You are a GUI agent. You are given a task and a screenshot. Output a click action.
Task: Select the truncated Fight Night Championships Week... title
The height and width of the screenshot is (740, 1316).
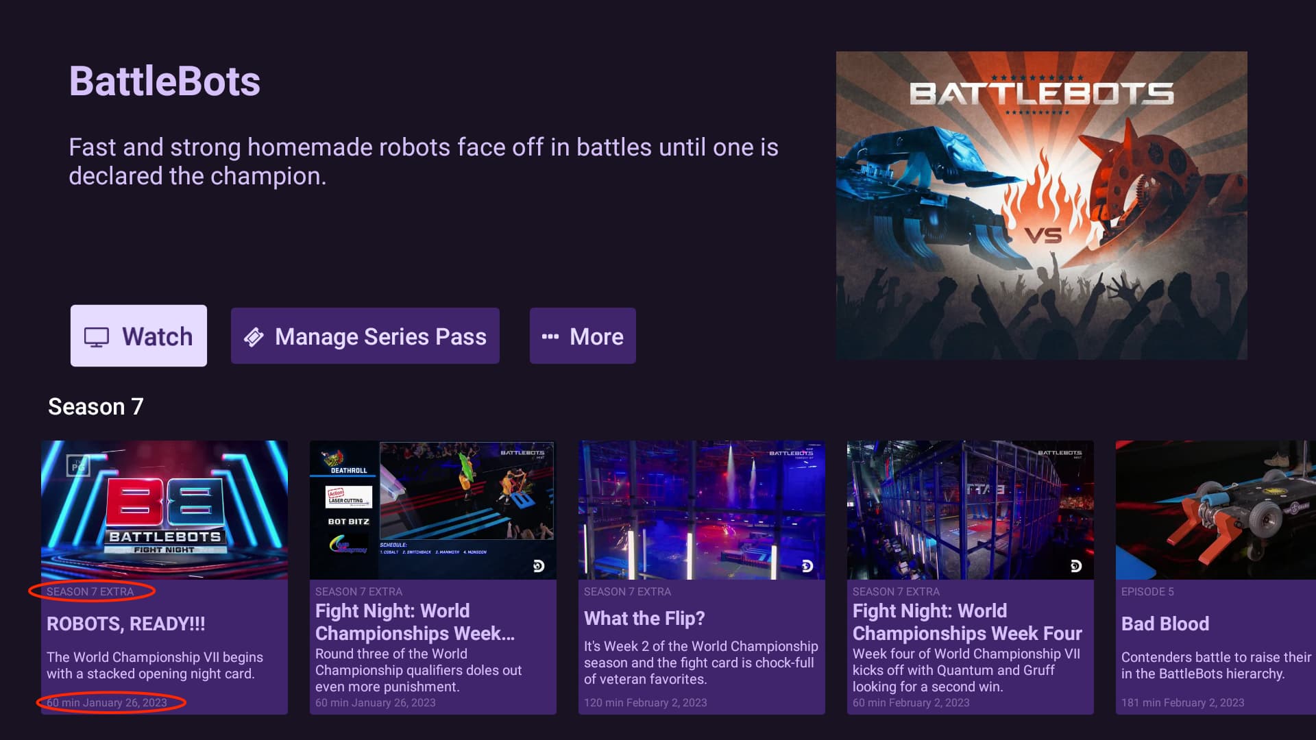point(415,622)
